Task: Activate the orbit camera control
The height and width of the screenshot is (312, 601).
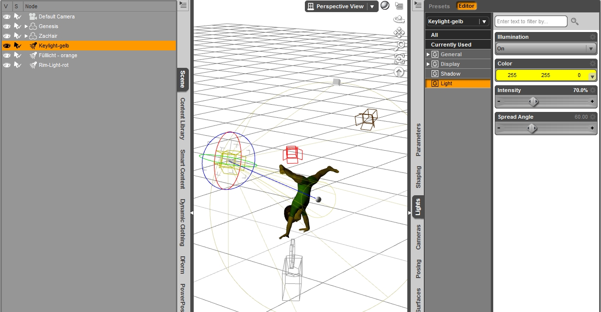Action: click(399, 19)
